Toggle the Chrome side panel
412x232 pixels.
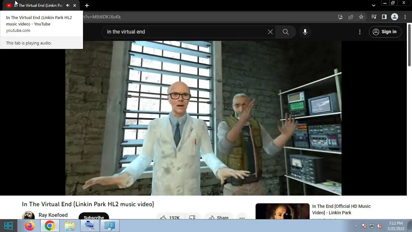[384, 17]
